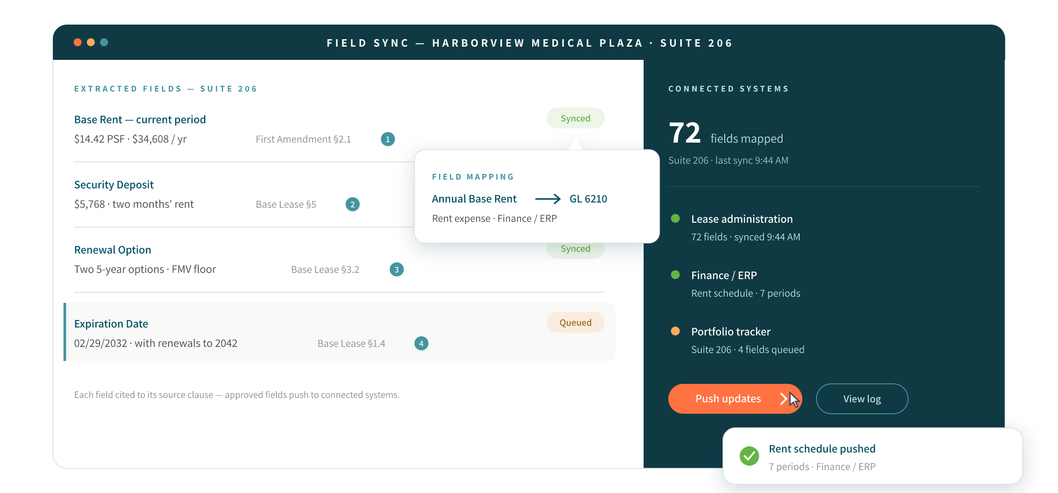
Task: Open the Base Lease §3.2 source citation
Action: coord(325,269)
